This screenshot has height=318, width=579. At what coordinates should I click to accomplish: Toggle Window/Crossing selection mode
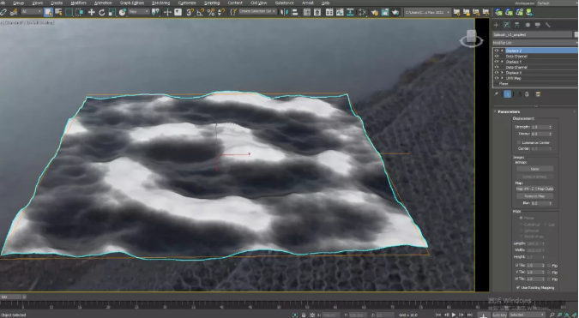point(80,12)
